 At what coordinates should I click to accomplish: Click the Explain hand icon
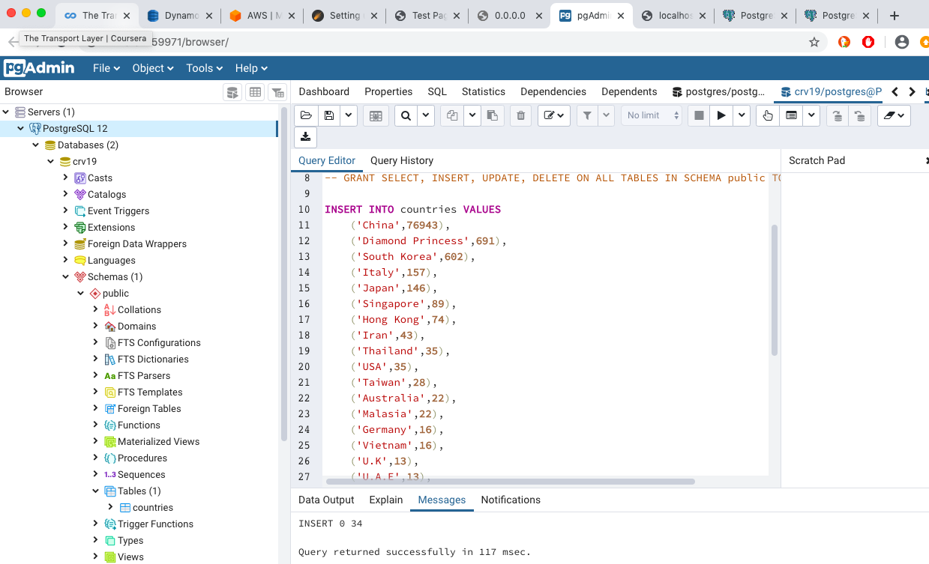(767, 115)
